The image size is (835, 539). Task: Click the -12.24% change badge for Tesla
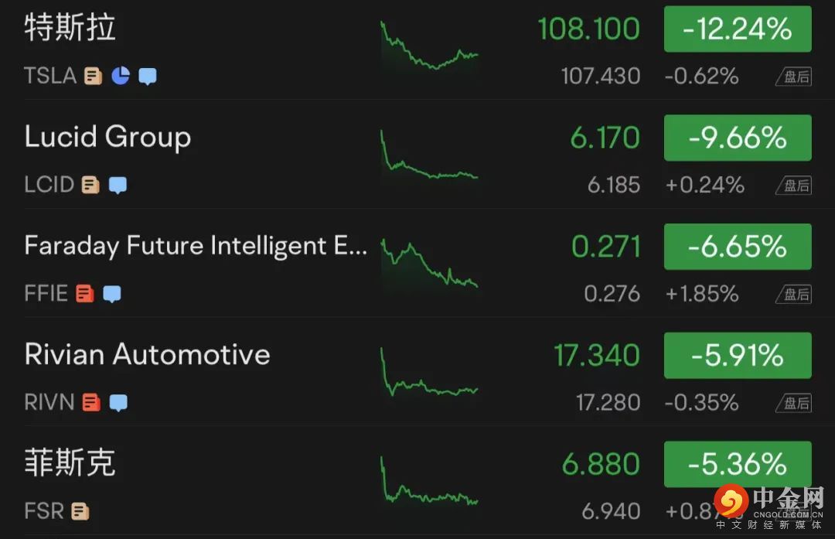[x=737, y=29]
